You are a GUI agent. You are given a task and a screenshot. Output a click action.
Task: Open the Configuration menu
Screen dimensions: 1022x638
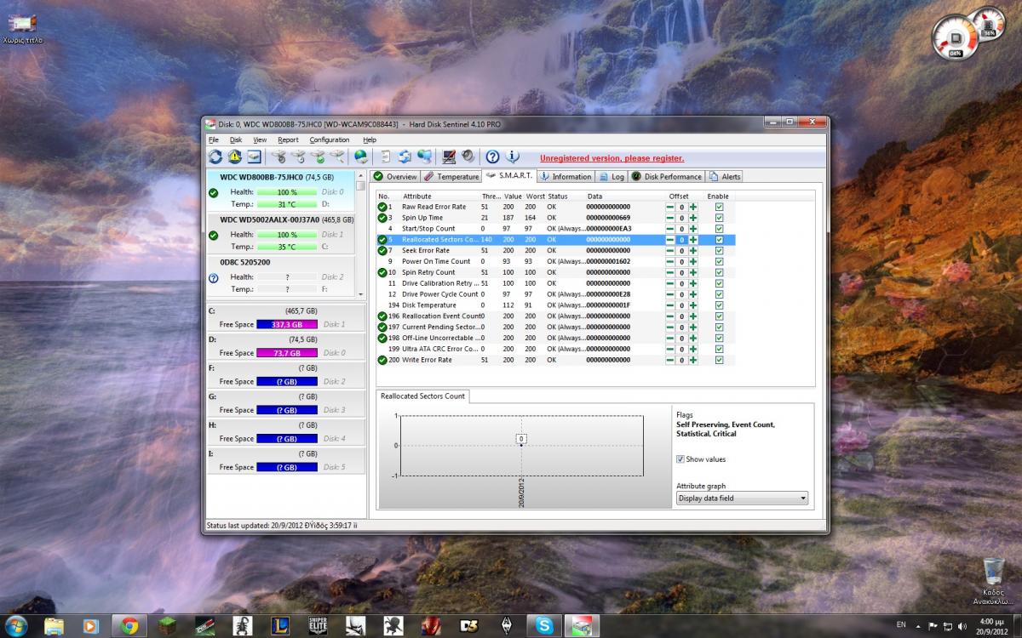pyautogui.click(x=329, y=140)
